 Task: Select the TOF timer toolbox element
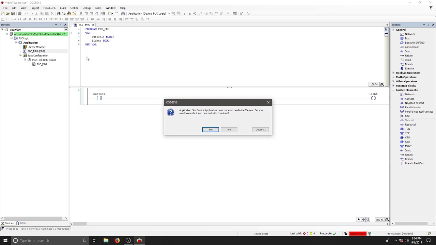point(407,133)
